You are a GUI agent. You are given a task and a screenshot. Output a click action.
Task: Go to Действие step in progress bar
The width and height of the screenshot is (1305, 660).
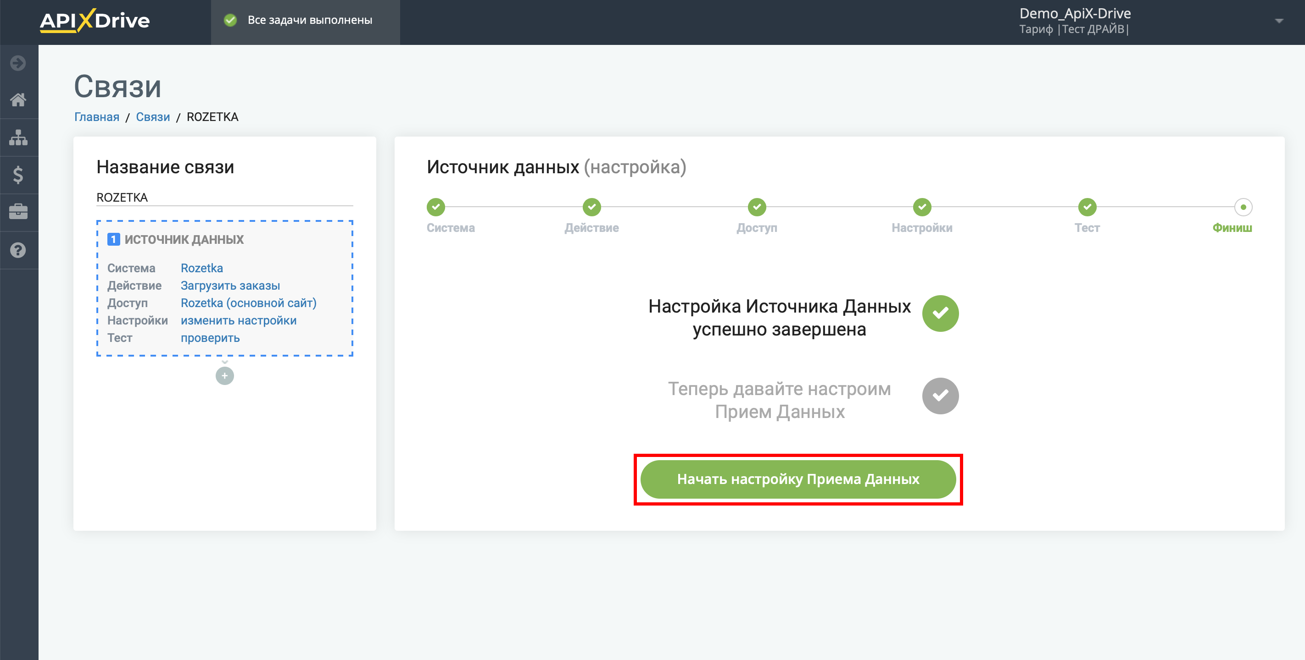tap(592, 207)
